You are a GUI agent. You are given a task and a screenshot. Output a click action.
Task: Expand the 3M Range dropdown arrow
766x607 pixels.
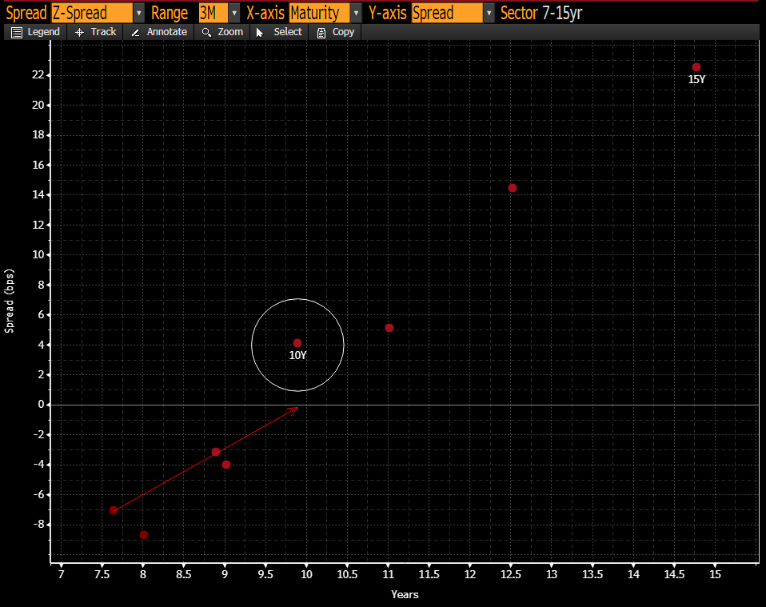click(234, 13)
